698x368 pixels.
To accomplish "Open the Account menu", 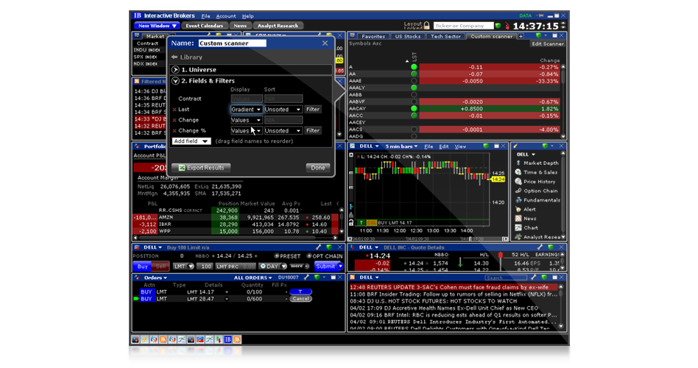I will click(x=226, y=15).
